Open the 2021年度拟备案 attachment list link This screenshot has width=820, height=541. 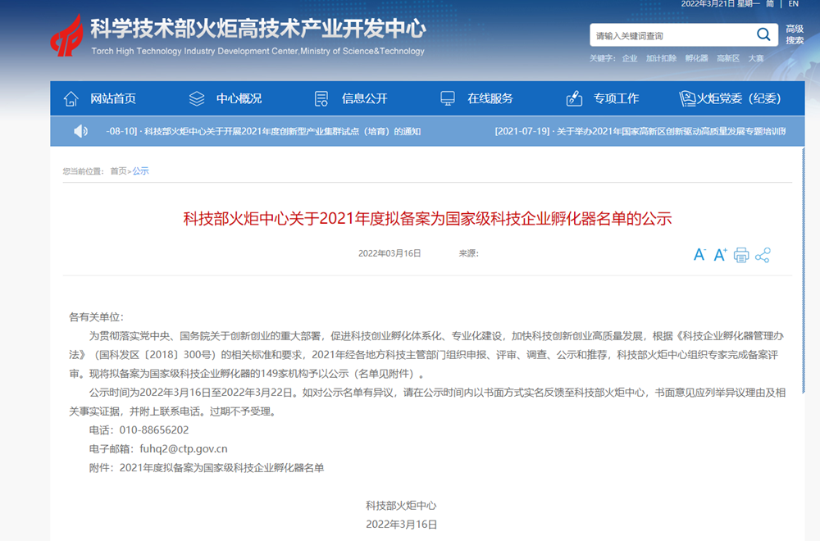point(221,468)
